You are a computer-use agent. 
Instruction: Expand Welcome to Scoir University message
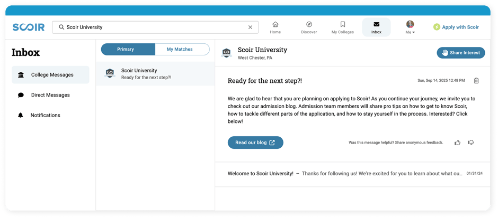point(352,174)
